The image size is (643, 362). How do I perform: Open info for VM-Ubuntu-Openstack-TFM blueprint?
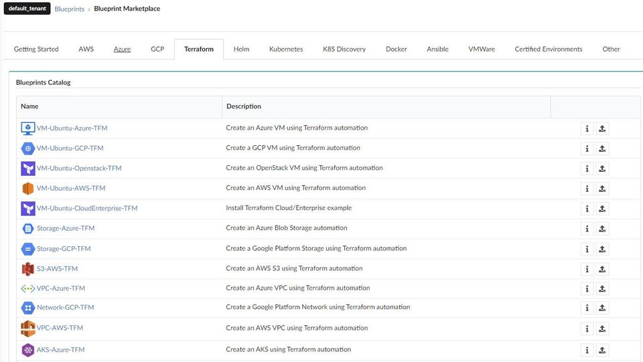(587, 169)
